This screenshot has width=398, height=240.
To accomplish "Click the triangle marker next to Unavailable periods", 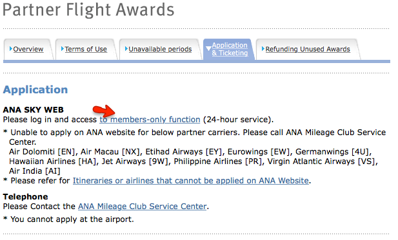I will 126,49.
